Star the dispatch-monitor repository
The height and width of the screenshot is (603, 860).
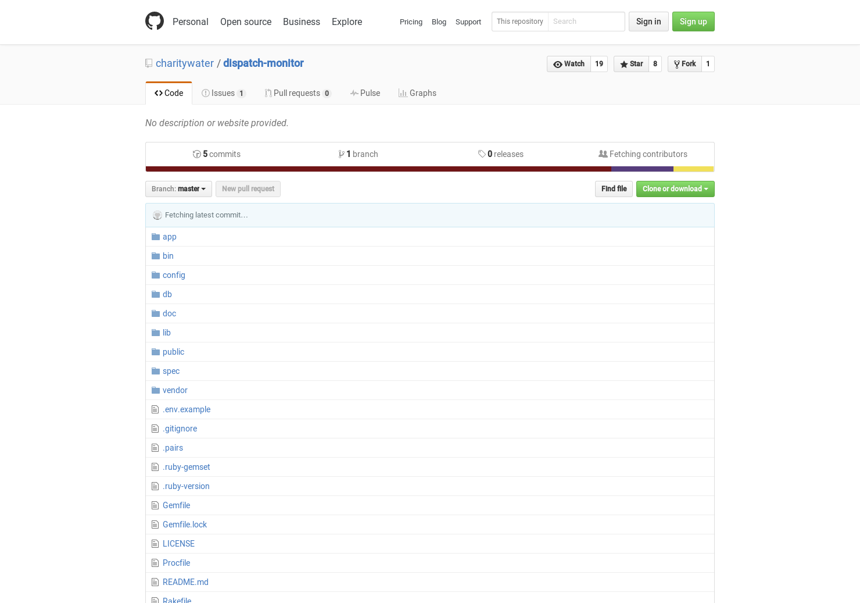click(x=631, y=64)
